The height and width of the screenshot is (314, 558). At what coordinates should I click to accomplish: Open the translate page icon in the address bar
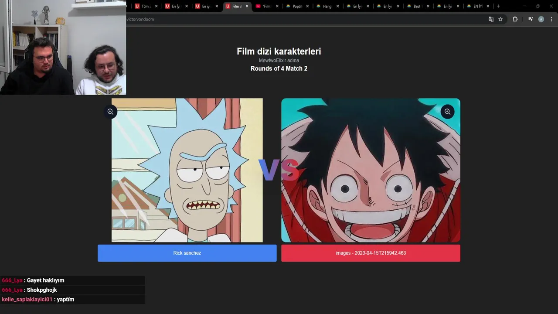click(x=491, y=19)
